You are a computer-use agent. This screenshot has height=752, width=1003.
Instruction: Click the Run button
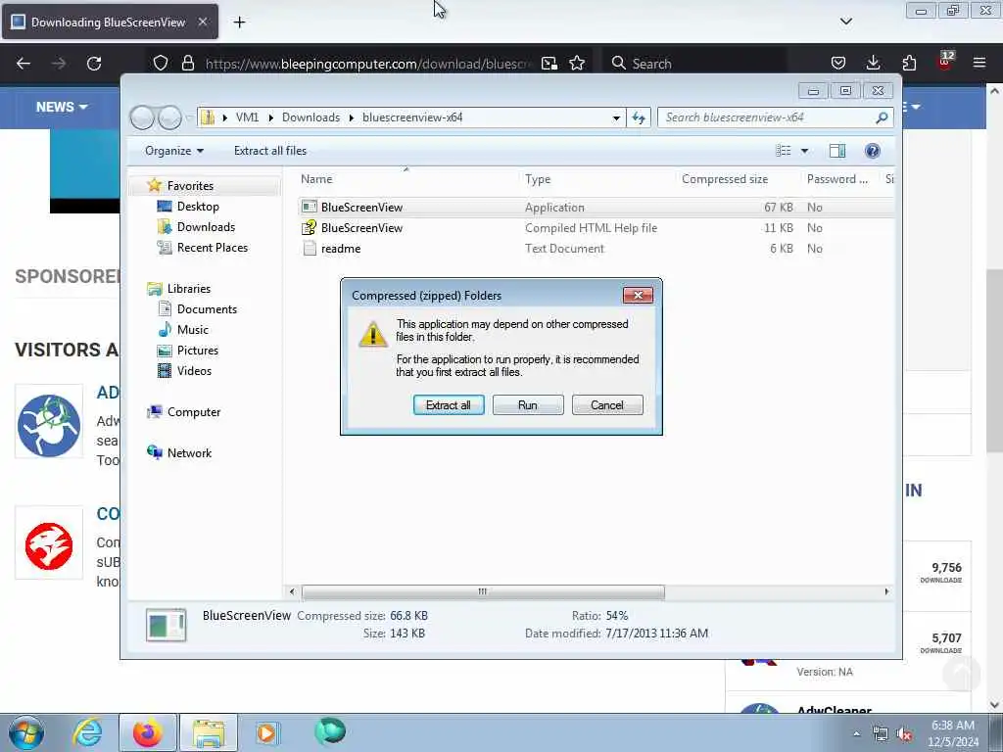(528, 404)
